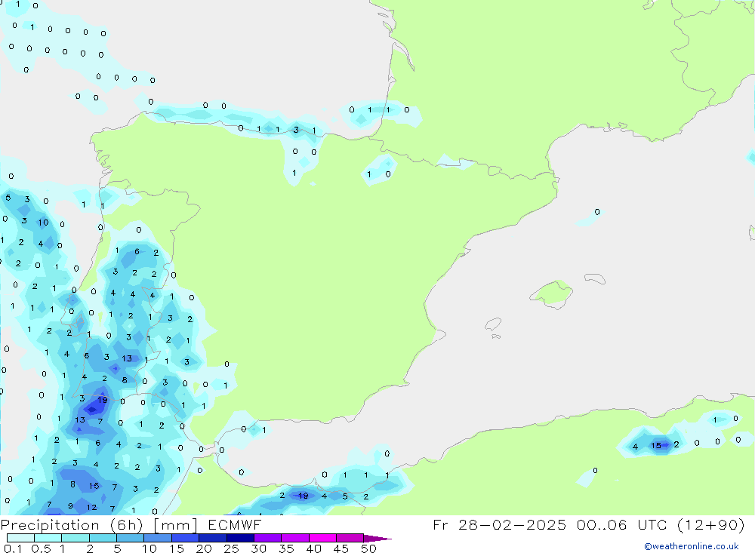Click the '50' legend tick label
The width and height of the screenshot is (755, 553).
(x=368, y=548)
